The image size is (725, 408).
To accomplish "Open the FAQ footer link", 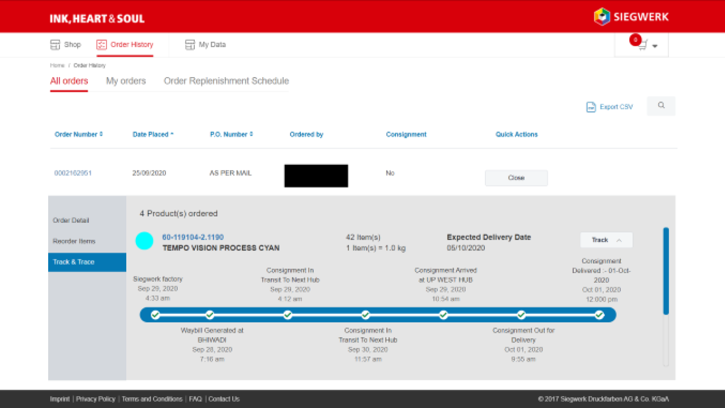I will (x=195, y=399).
